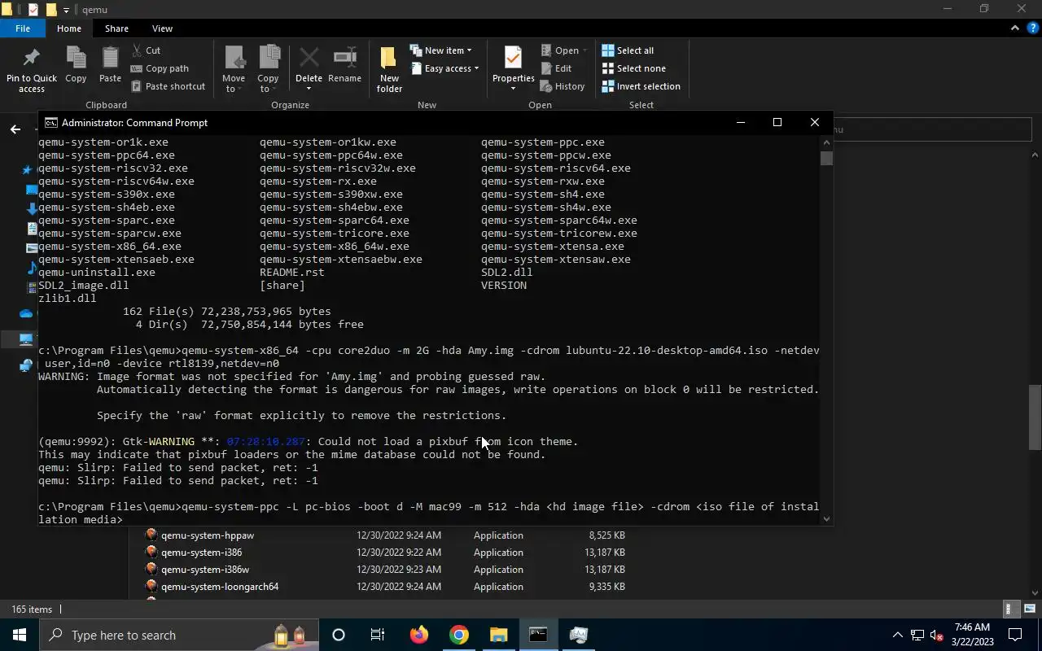Click the Command Prompt title bar icon
Viewport: 1042px width, 651px height.
(x=51, y=123)
